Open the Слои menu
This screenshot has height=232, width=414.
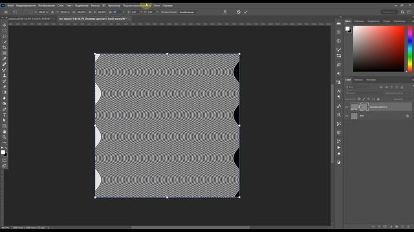tap(60, 6)
